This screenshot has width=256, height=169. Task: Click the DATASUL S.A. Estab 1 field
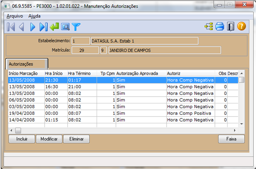(144, 41)
